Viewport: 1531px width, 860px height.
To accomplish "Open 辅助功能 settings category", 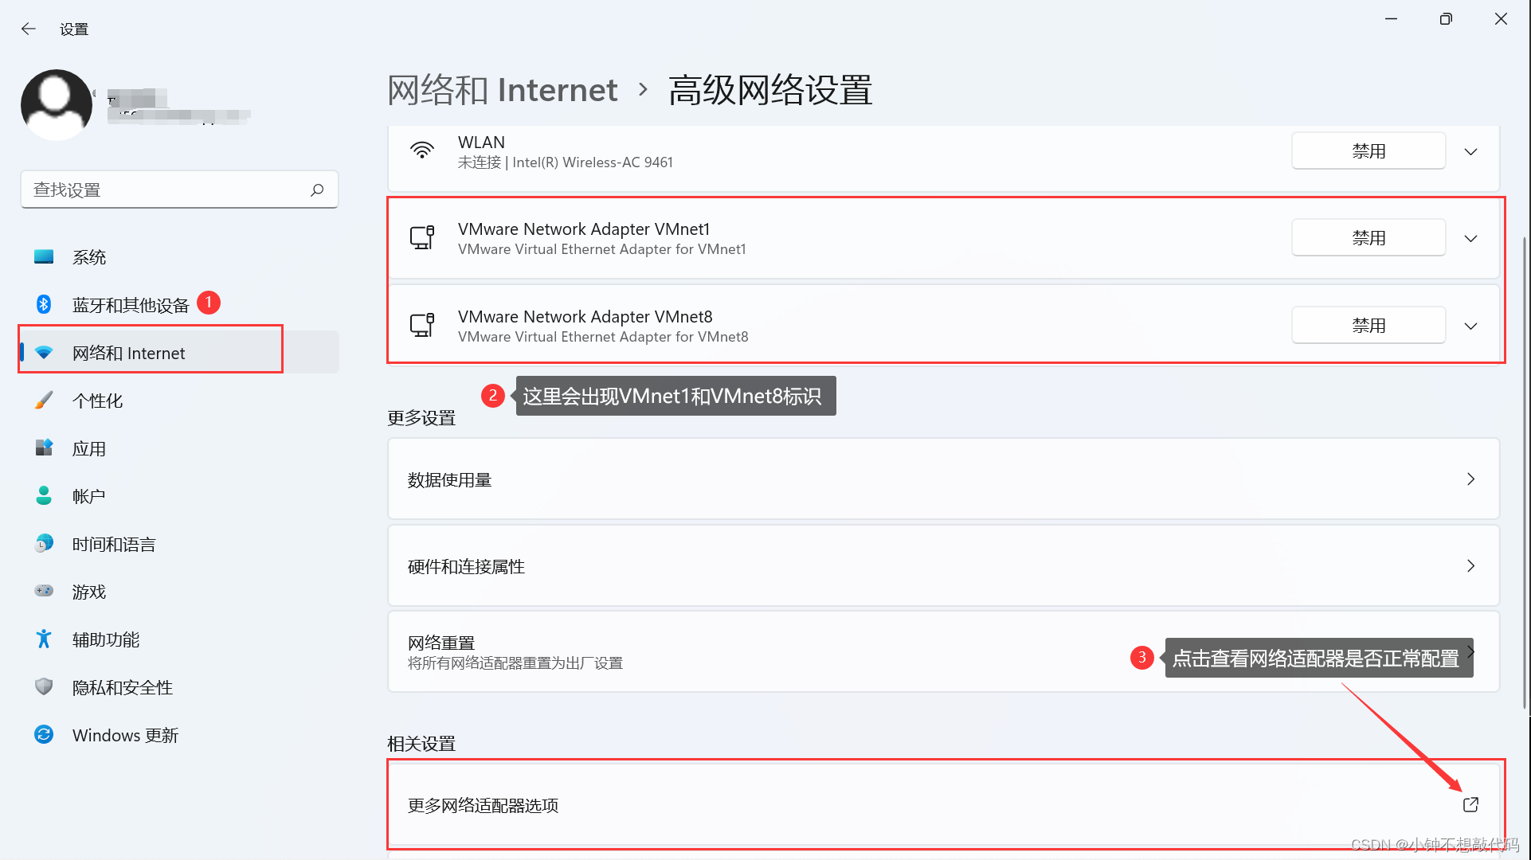I will pyautogui.click(x=179, y=639).
